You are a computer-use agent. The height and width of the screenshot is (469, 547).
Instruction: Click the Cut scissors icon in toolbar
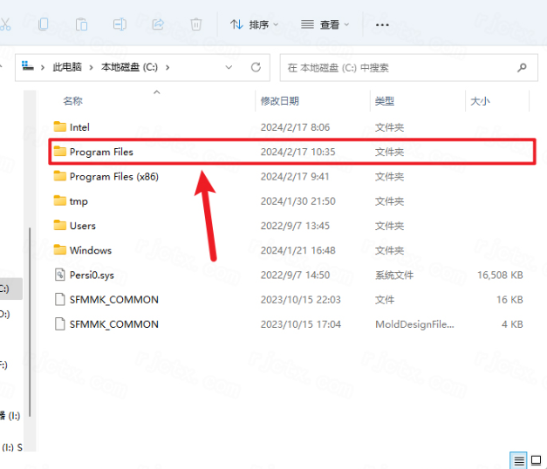coord(5,24)
